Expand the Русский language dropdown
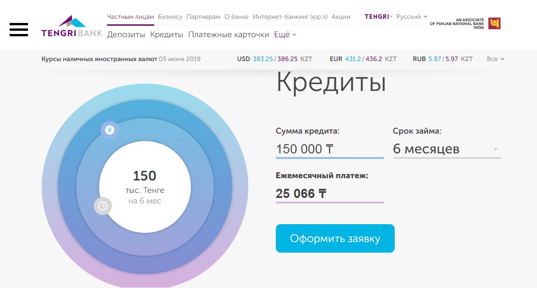Viewport: 537px width, 288px height. pyautogui.click(x=412, y=17)
